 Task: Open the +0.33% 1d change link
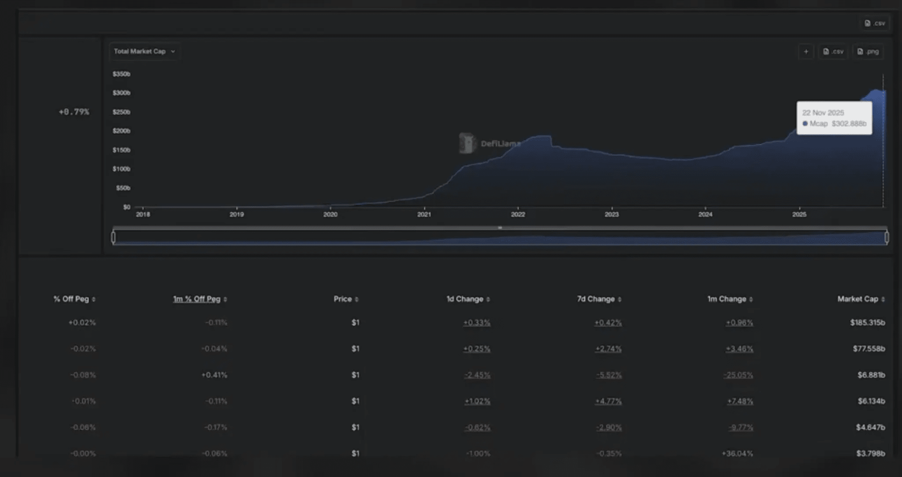coord(477,323)
